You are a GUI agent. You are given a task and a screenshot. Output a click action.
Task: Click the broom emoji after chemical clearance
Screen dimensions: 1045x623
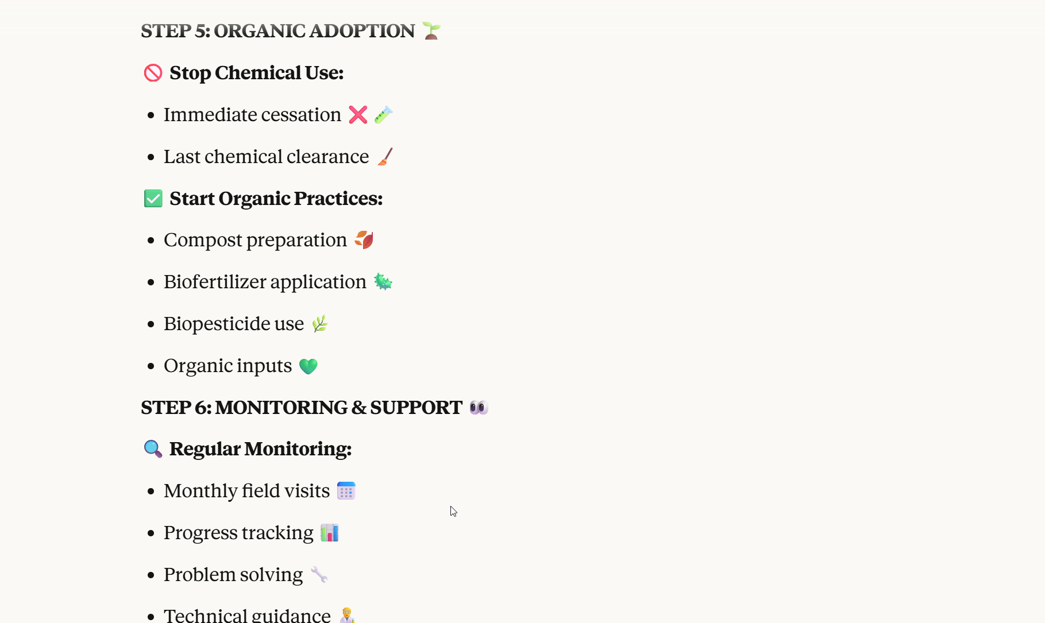point(385,156)
